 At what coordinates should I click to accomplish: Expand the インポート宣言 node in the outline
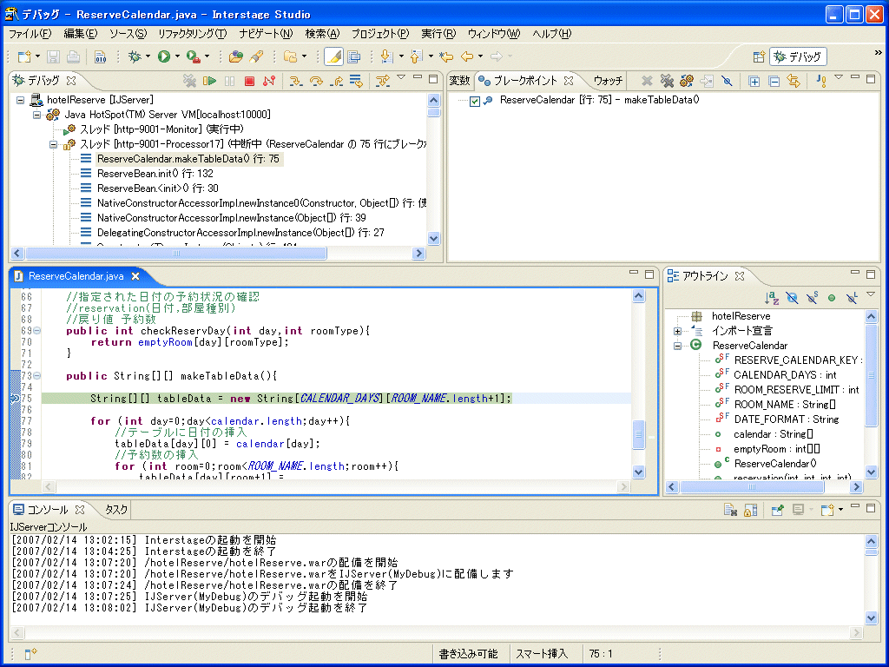[x=678, y=331]
